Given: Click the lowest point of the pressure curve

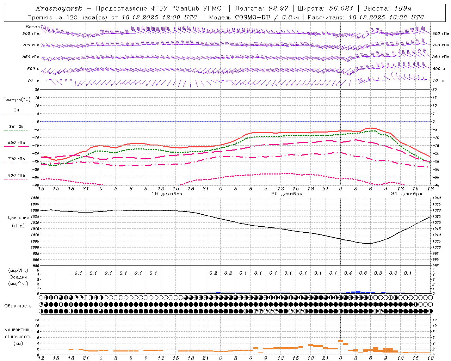Looking at the screenshot, I should (367, 244).
